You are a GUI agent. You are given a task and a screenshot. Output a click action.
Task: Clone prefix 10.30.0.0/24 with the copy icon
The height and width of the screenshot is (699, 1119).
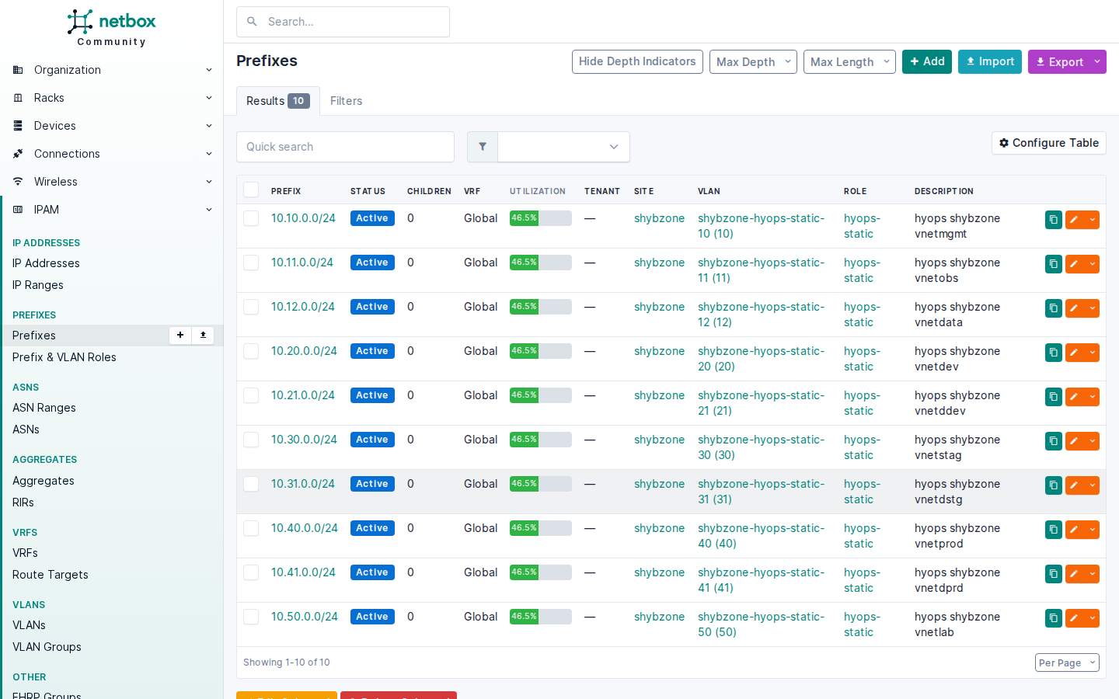1054,441
